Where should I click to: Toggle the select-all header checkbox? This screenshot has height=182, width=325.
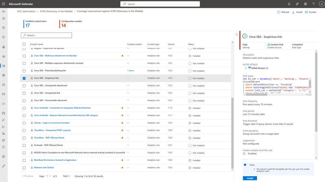(24, 44)
